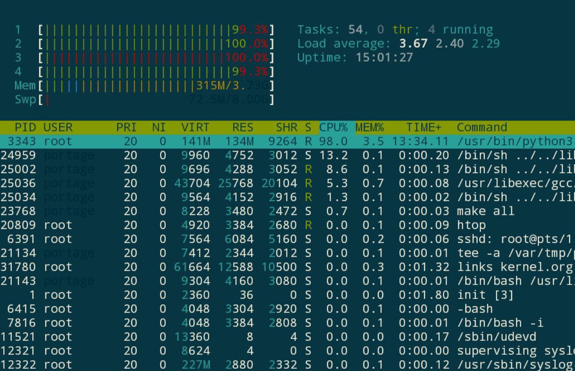
Task: Click the 0:01.80 TIME+ value
Action: (424, 295)
